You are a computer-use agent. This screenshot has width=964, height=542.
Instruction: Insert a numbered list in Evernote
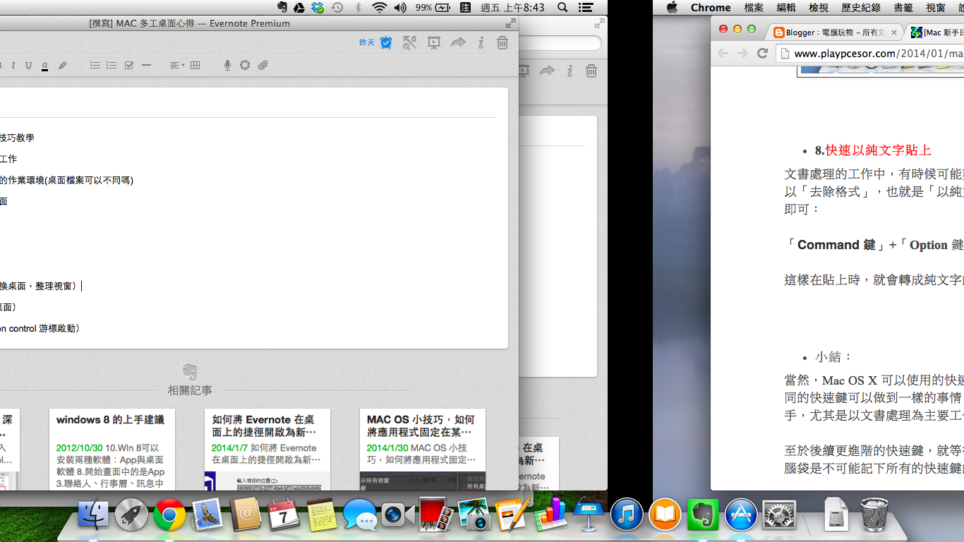[112, 66]
